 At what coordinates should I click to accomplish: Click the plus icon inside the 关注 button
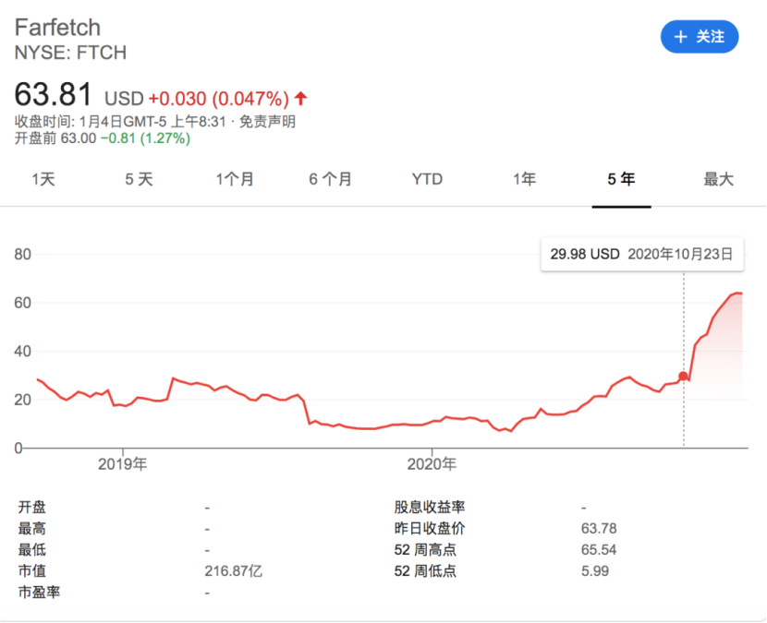(681, 37)
